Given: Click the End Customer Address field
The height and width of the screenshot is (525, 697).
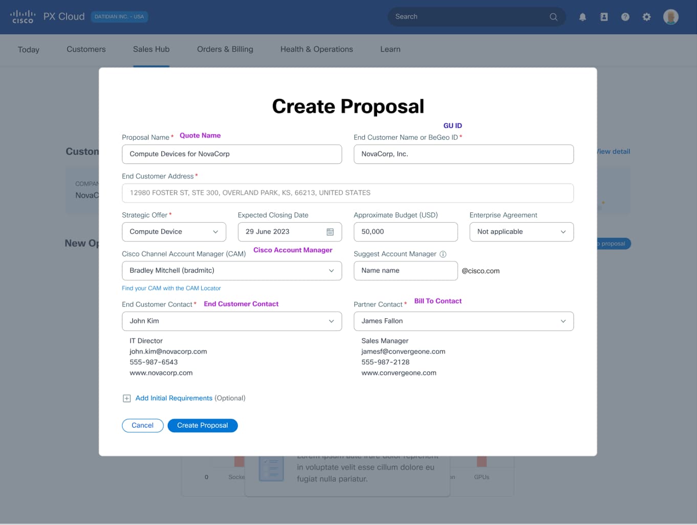Looking at the screenshot, I should (347, 193).
